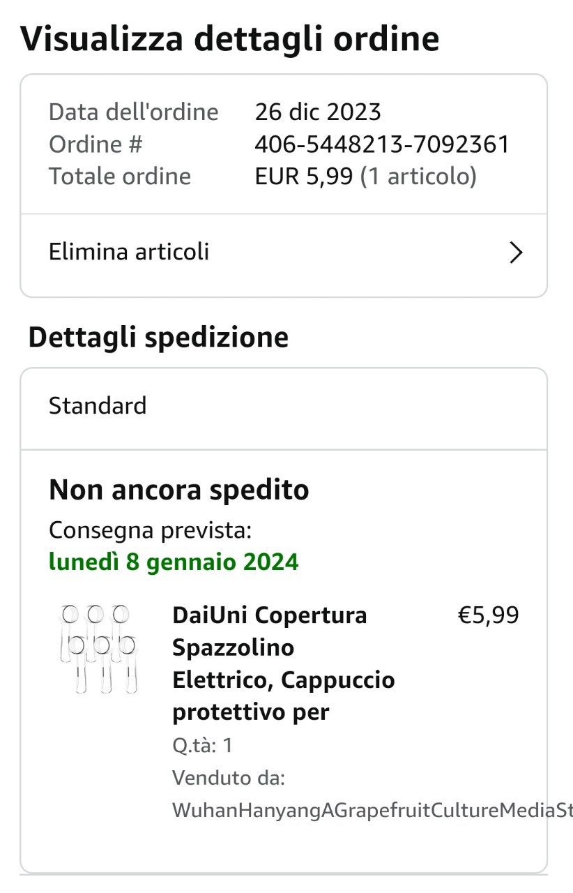This screenshot has width=573, height=893.
Task: Click order number 406-5448213-7092361
Action: tap(382, 144)
